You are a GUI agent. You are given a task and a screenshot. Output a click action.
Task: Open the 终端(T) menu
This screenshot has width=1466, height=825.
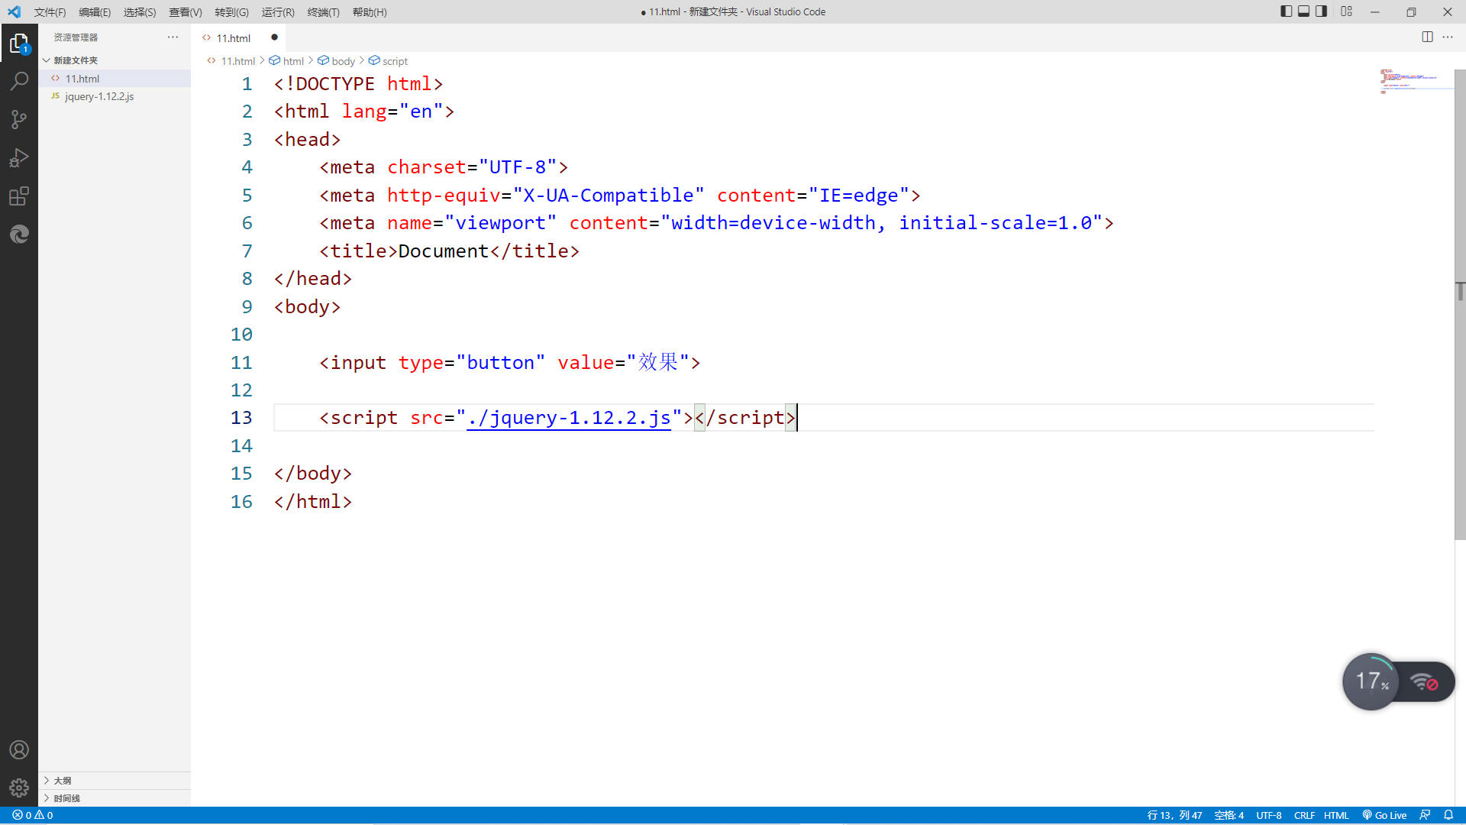click(323, 12)
